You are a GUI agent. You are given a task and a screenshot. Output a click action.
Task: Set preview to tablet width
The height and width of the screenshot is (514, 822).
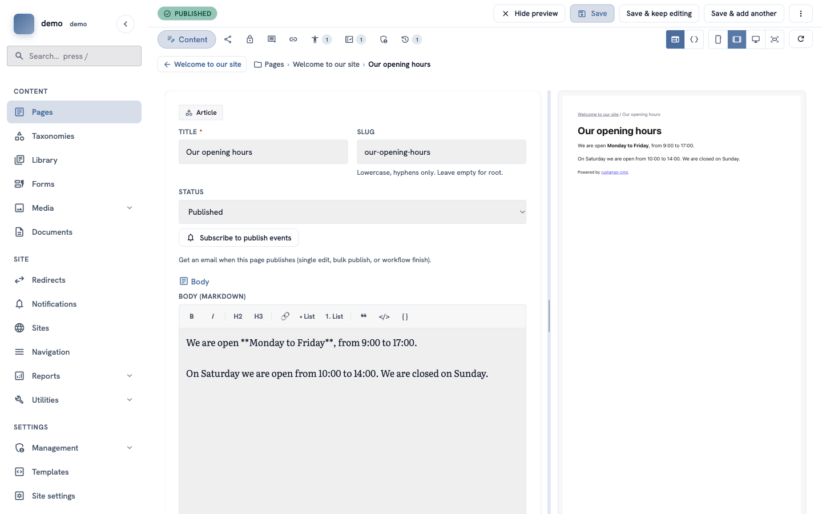(737, 39)
